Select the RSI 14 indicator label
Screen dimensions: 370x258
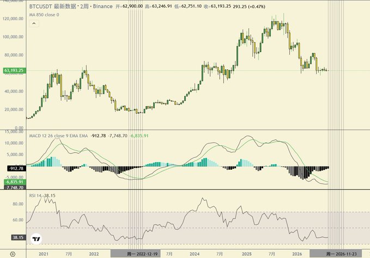pos(35,195)
